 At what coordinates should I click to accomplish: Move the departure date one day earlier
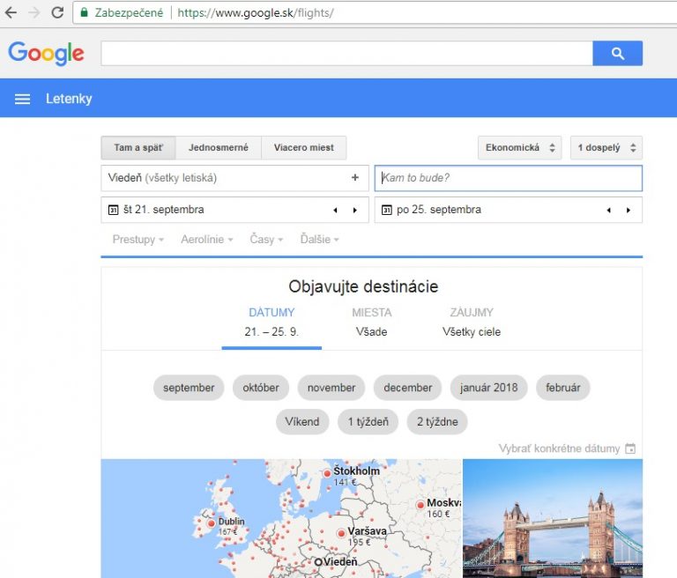[x=336, y=211]
